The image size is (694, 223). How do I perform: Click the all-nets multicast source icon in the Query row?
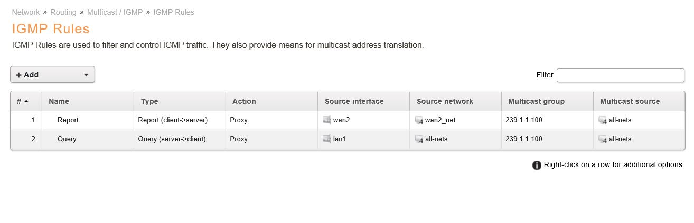point(603,139)
